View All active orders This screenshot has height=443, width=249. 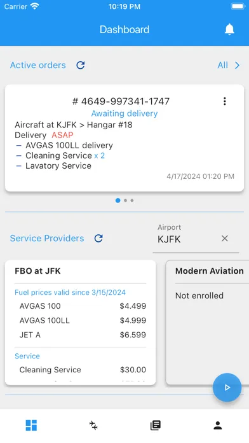(222, 66)
